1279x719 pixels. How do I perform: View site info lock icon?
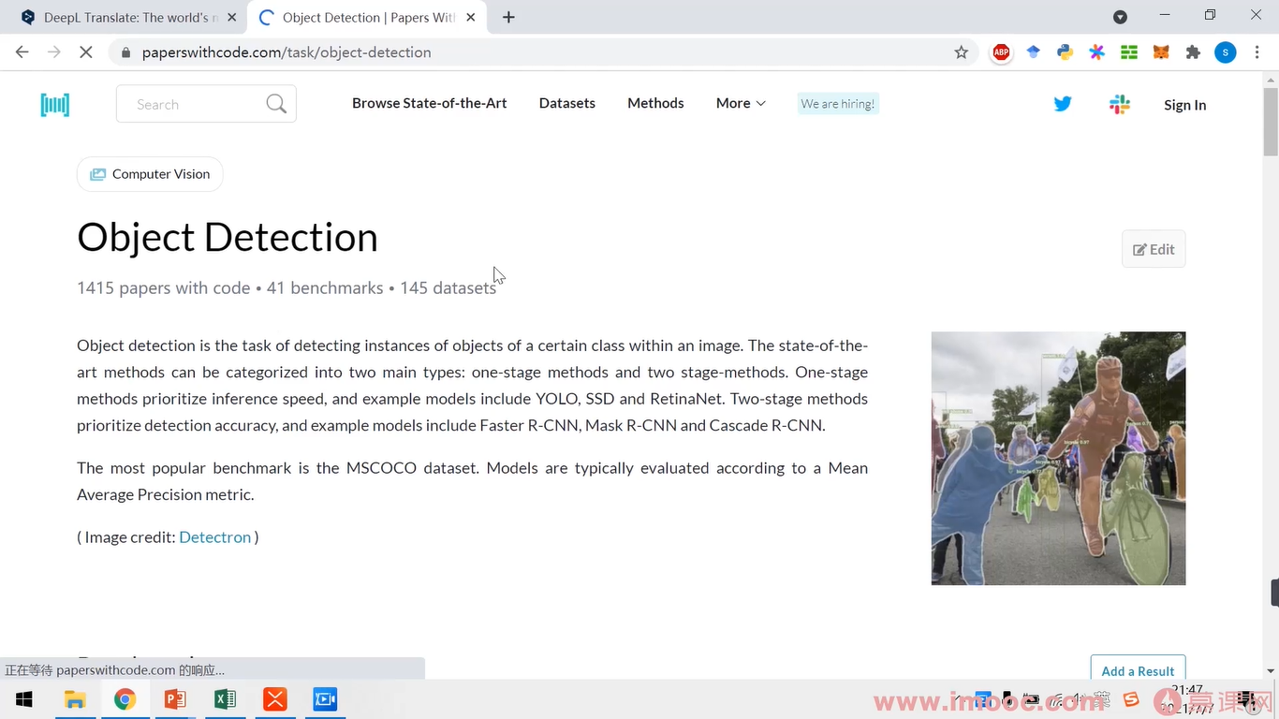(126, 52)
